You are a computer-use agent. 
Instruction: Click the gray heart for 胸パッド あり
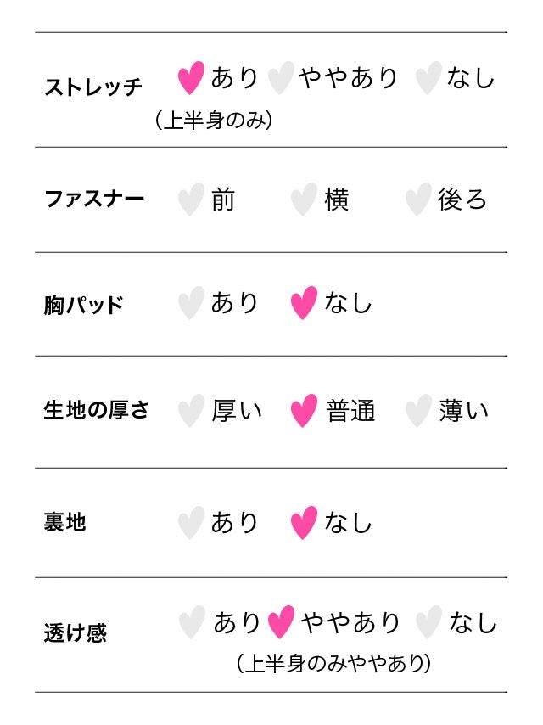(x=191, y=303)
